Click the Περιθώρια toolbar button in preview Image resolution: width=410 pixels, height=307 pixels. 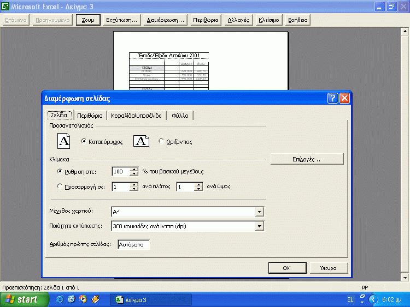206,20
